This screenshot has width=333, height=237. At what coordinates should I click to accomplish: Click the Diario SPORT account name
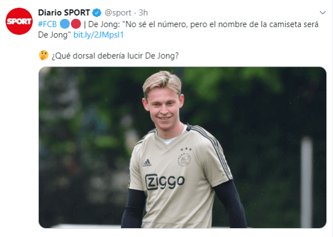tap(64, 13)
